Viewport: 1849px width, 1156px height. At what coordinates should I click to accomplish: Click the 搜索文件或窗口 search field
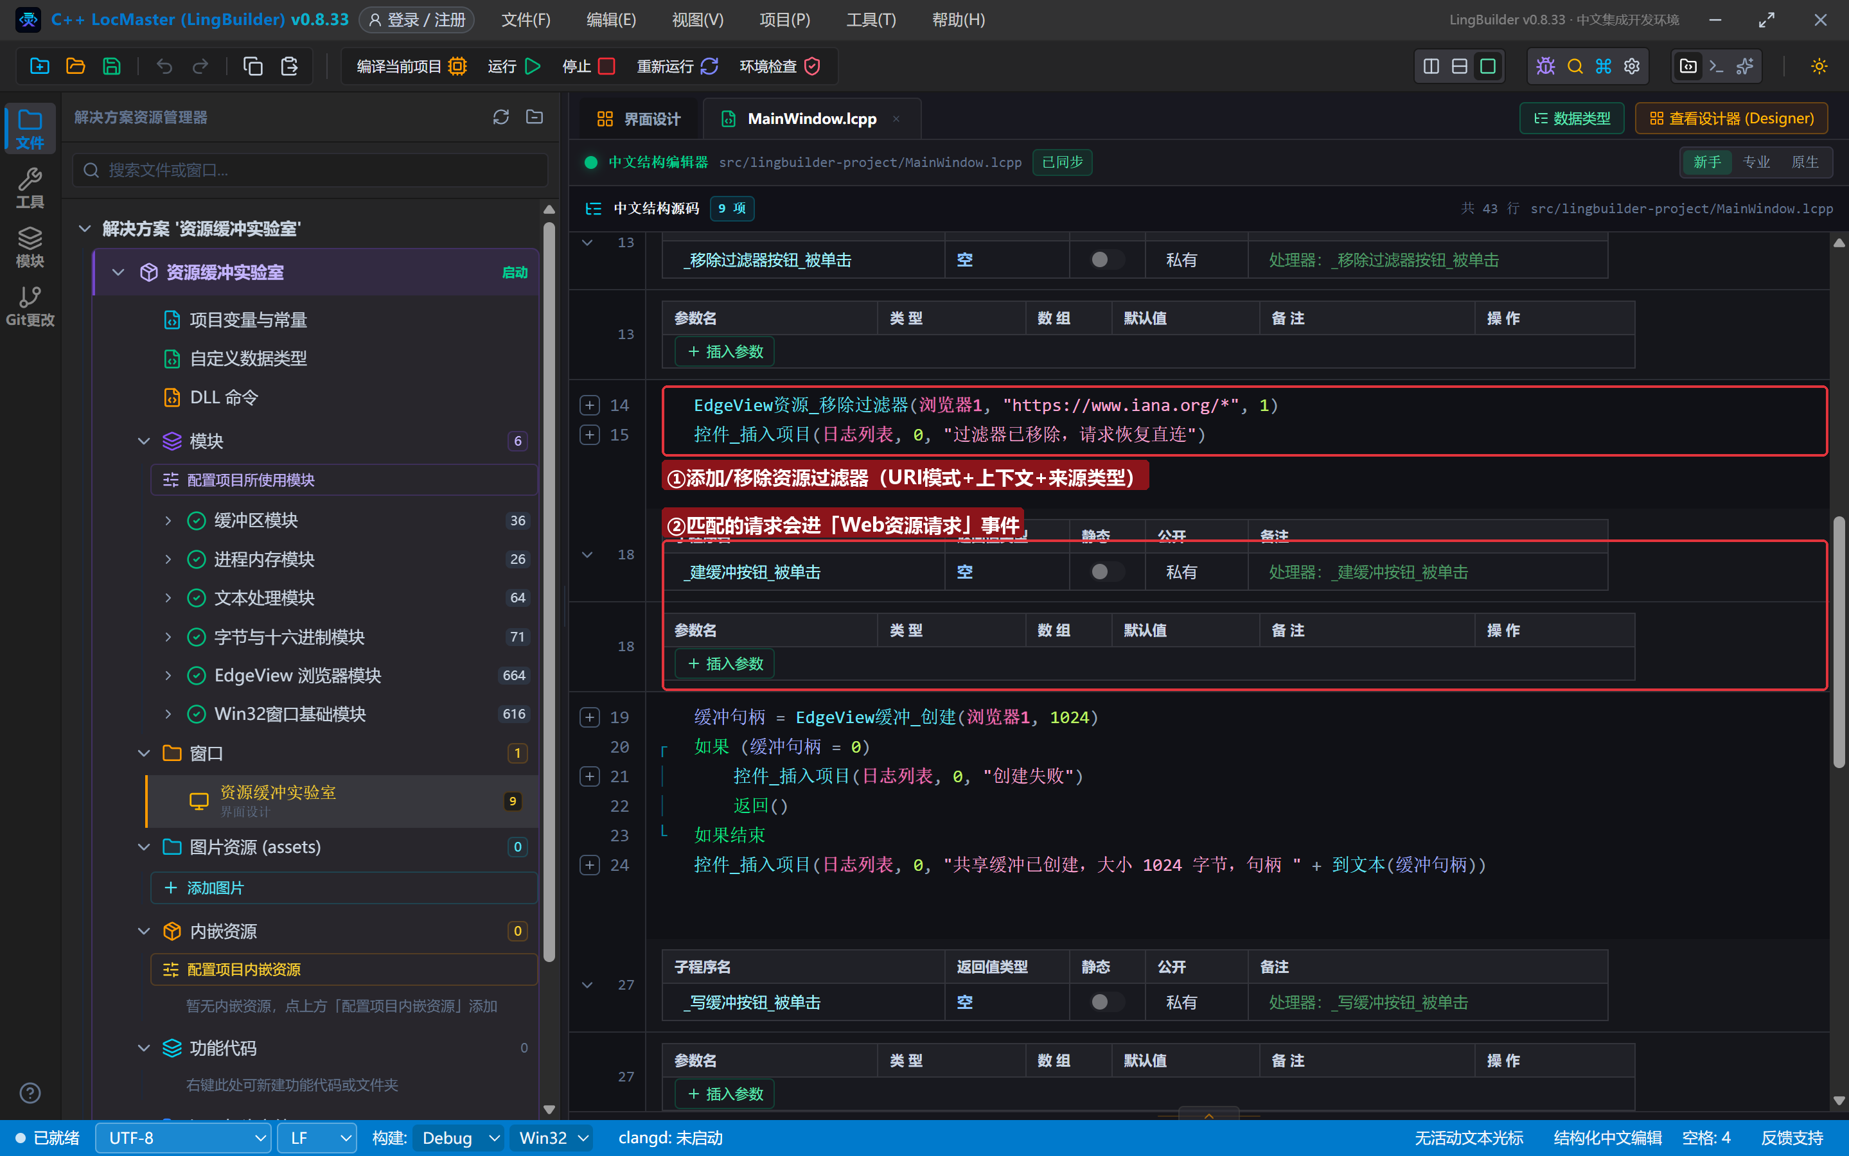(310, 170)
